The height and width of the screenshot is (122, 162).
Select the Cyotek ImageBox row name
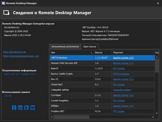point(60,101)
